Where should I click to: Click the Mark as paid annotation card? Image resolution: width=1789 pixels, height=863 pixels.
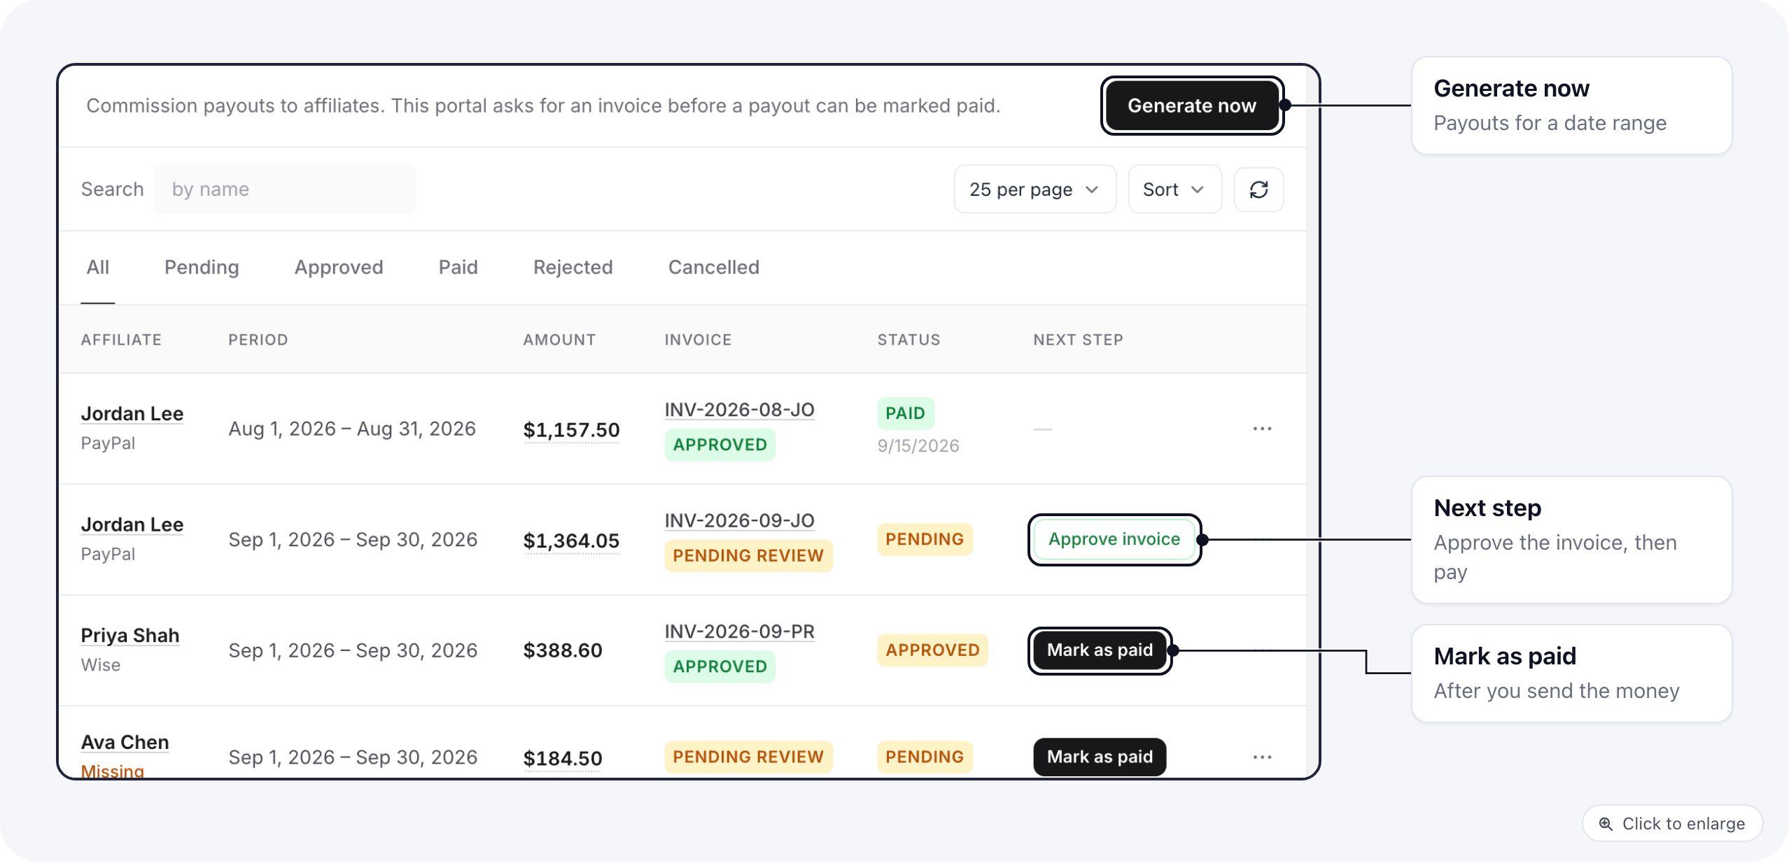(1572, 673)
